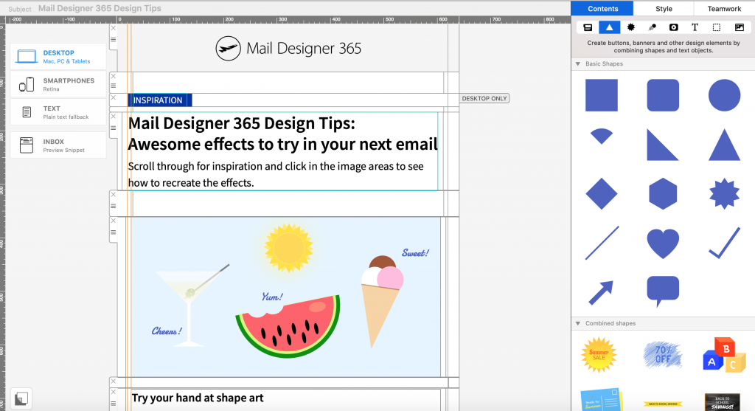755x411 pixels.
Task: Collapse the Combined shapes section
Action: pyautogui.click(x=578, y=323)
